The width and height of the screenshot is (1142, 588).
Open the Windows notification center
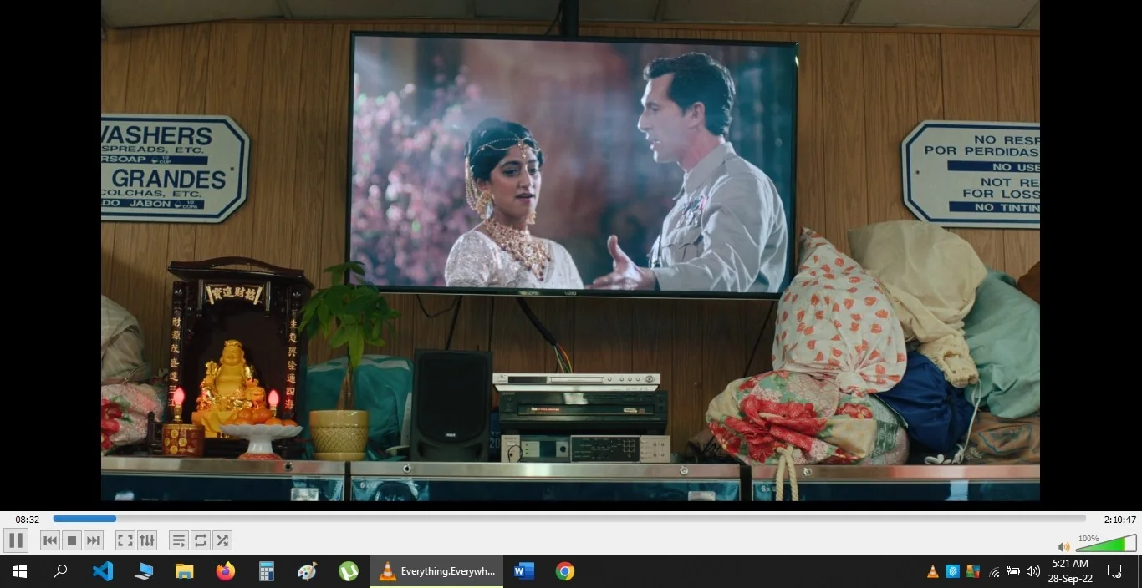click(1114, 571)
